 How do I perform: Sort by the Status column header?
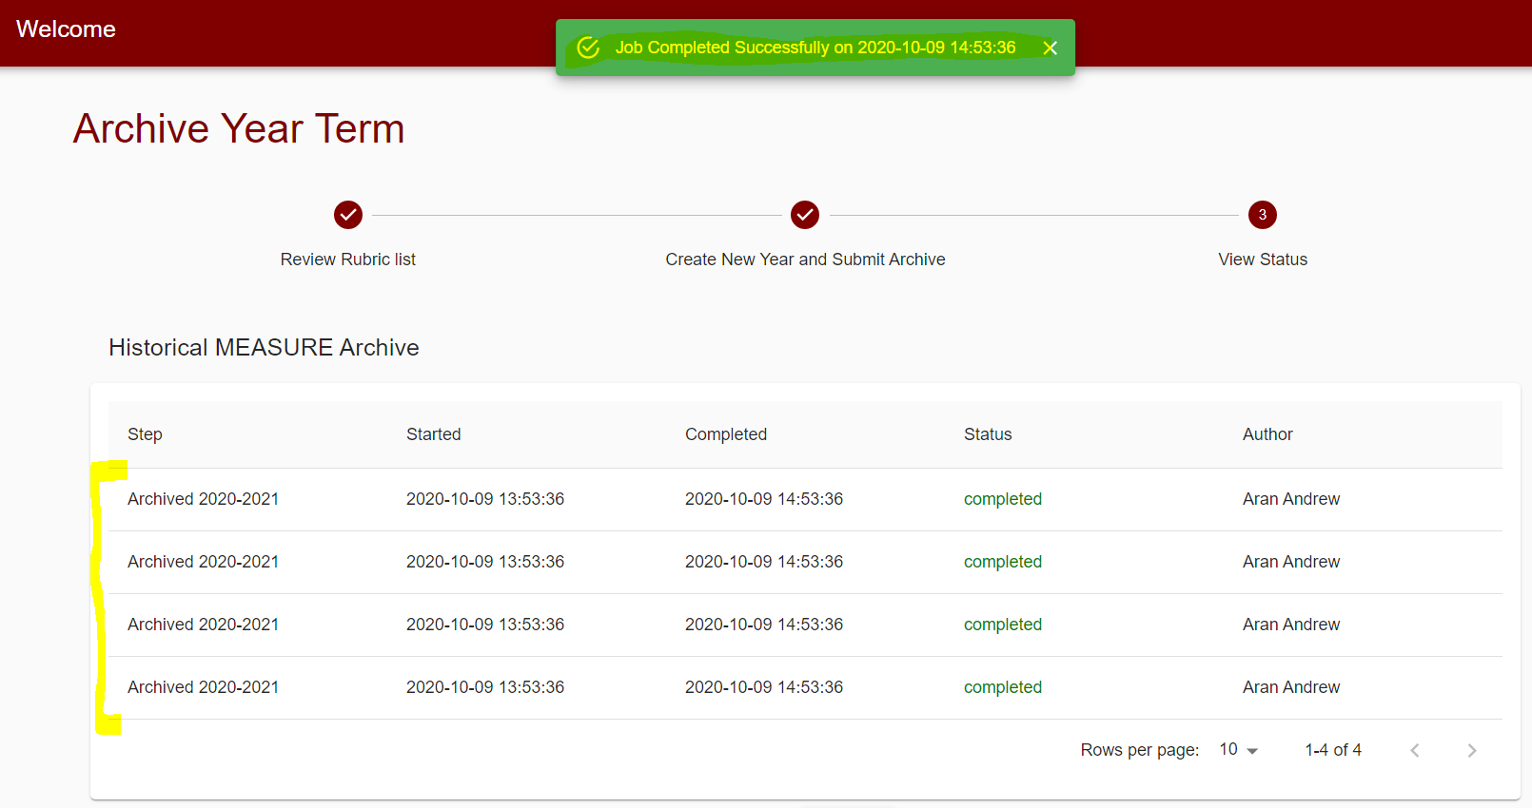click(x=988, y=434)
